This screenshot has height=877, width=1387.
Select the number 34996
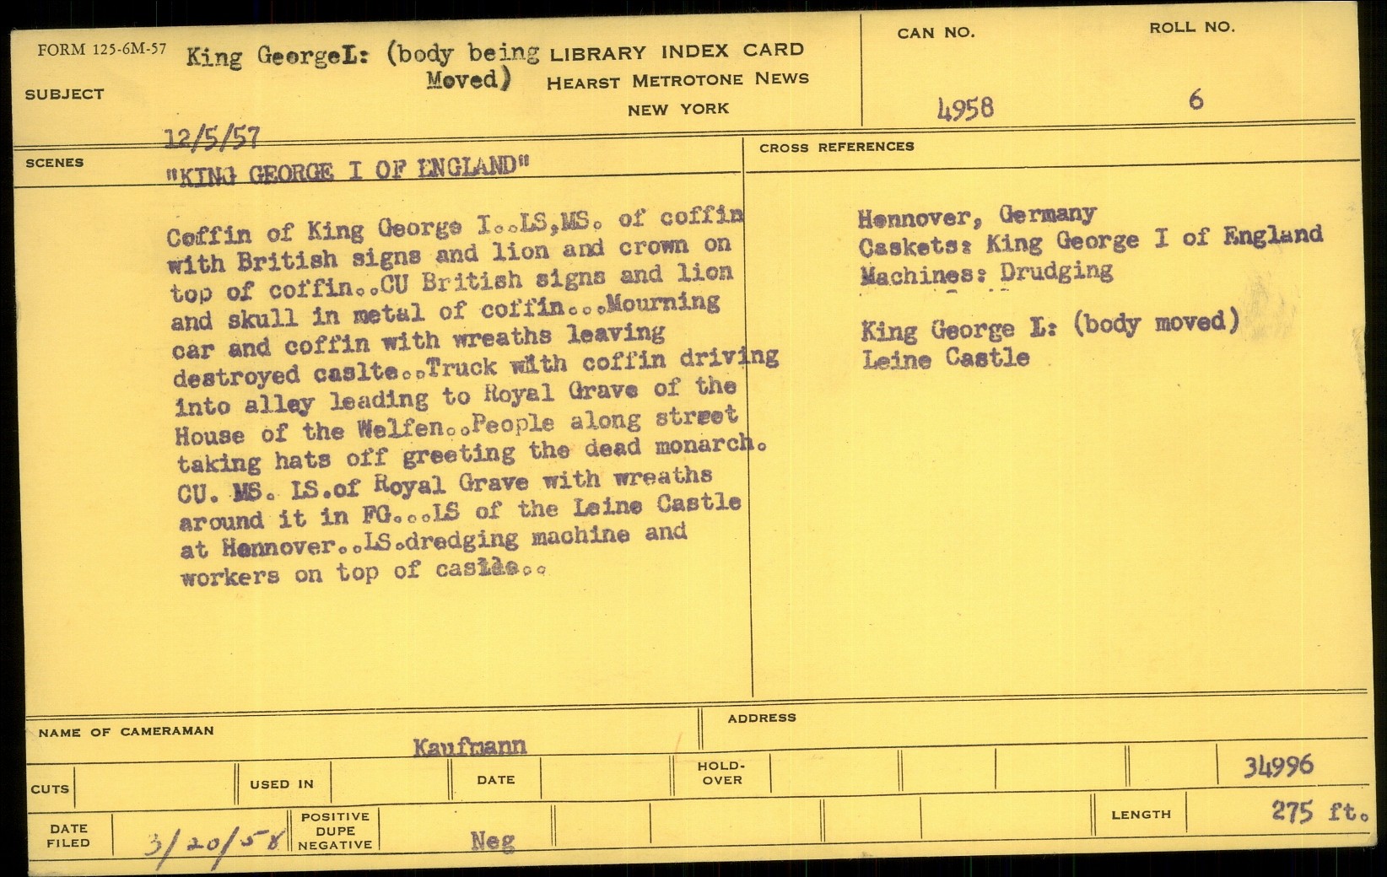tap(1277, 766)
